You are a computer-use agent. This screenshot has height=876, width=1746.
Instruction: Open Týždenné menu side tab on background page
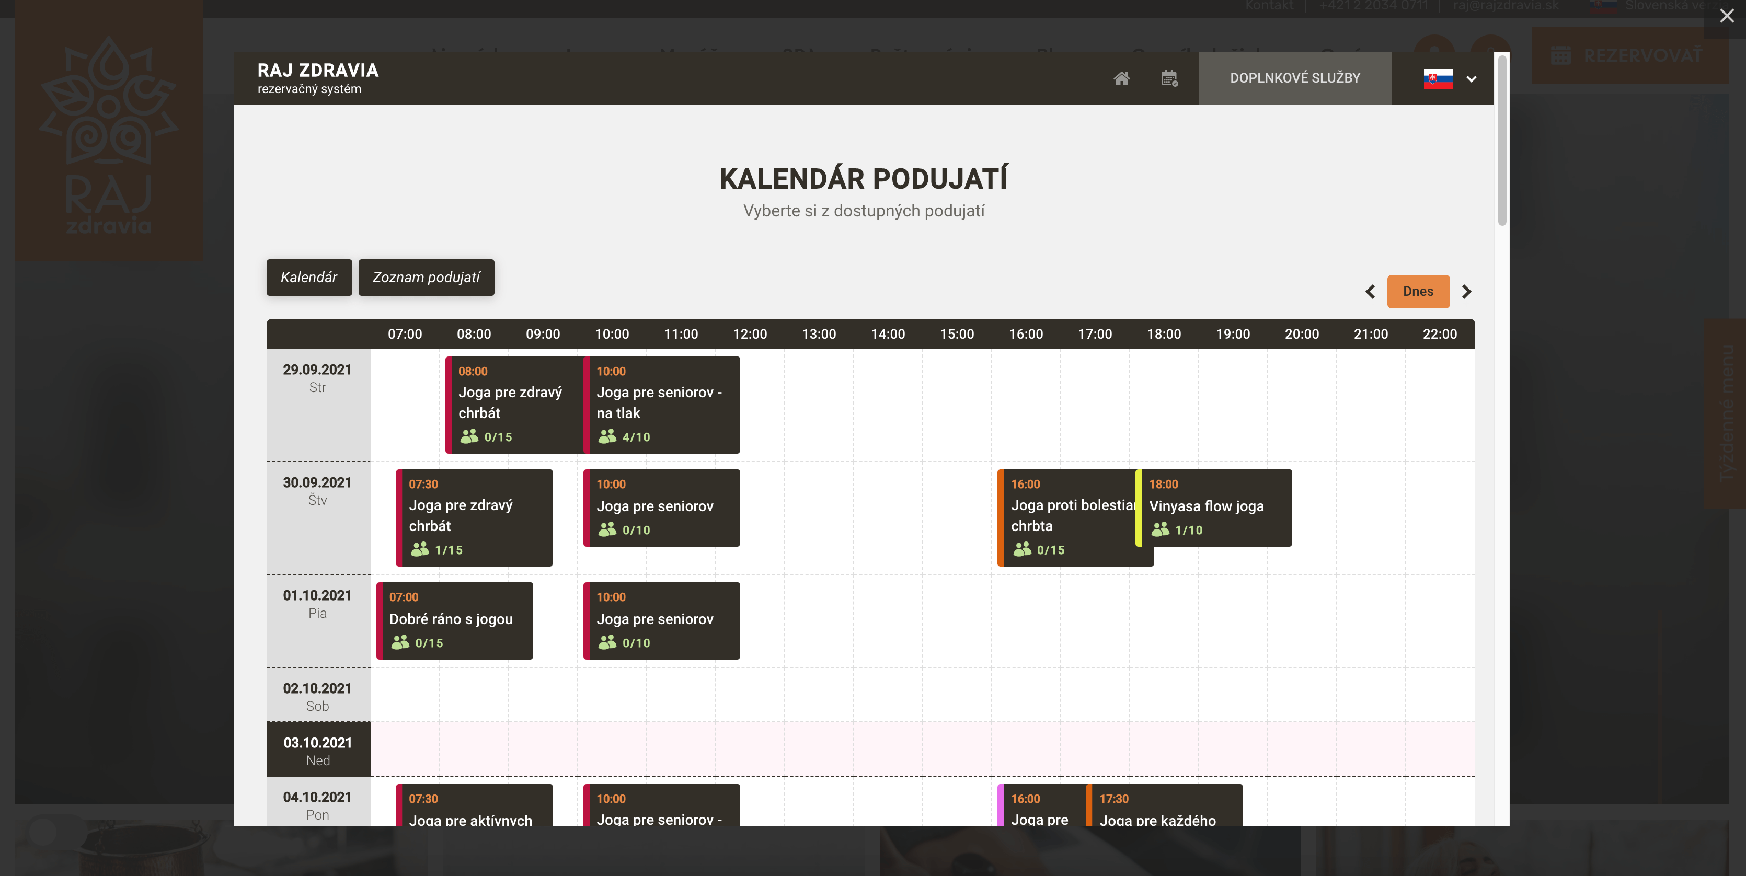pyautogui.click(x=1726, y=413)
